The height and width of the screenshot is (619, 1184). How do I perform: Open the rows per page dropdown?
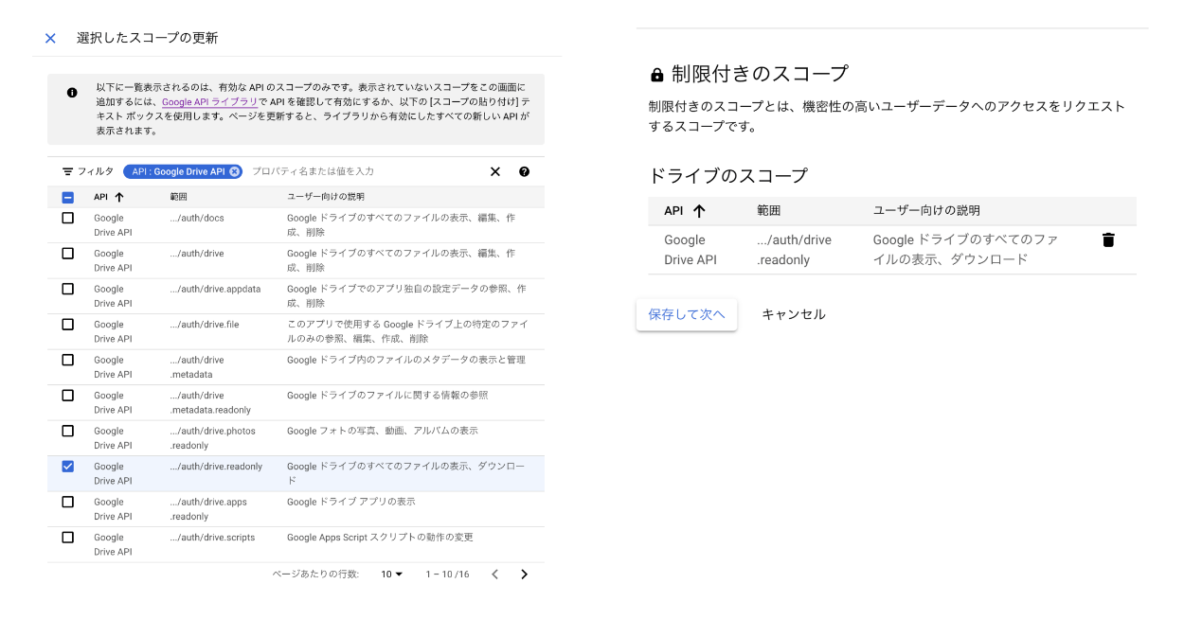pos(392,575)
